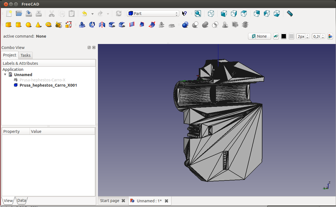Create a cylinder primitive solid

point(19,25)
